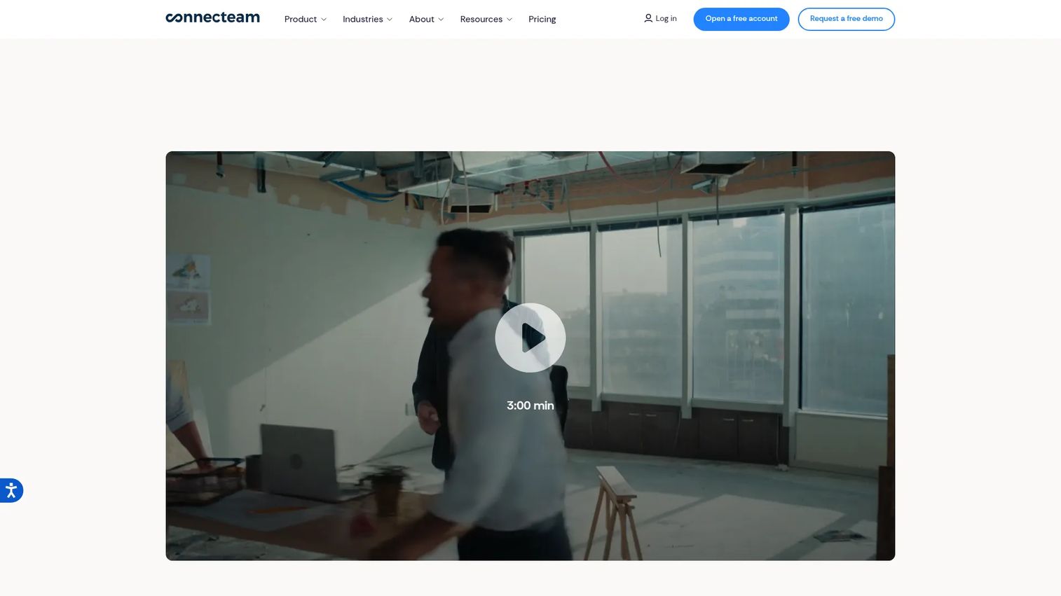The image size is (1061, 596).
Task: Open the Resources menu
Action: pyautogui.click(x=481, y=19)
